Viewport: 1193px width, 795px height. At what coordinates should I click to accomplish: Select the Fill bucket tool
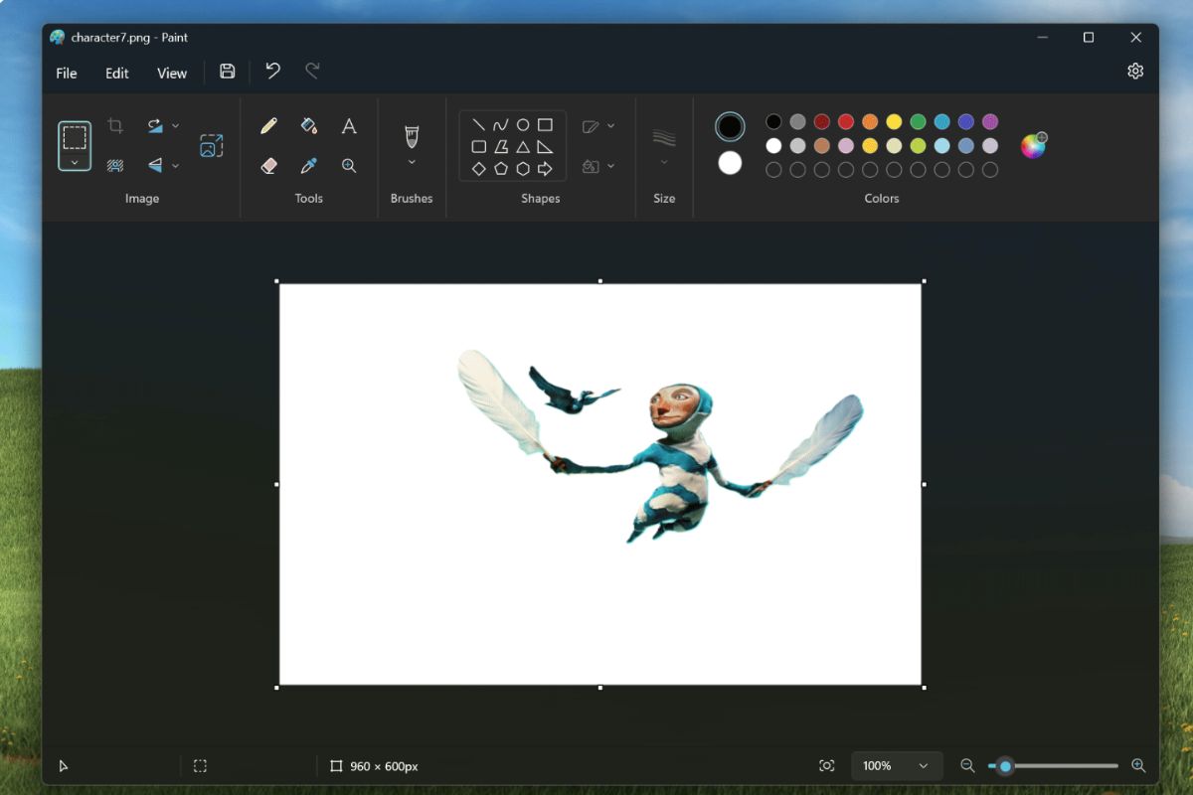[309, 126]
